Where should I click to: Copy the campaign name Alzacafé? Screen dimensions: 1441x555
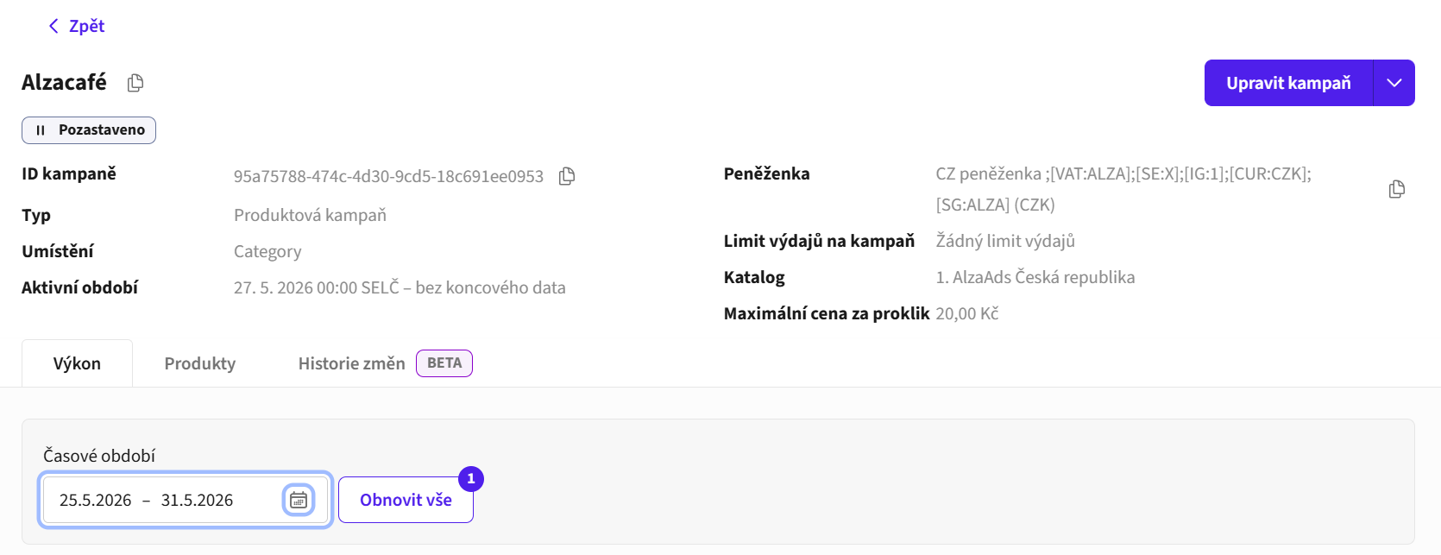point(135,83)
